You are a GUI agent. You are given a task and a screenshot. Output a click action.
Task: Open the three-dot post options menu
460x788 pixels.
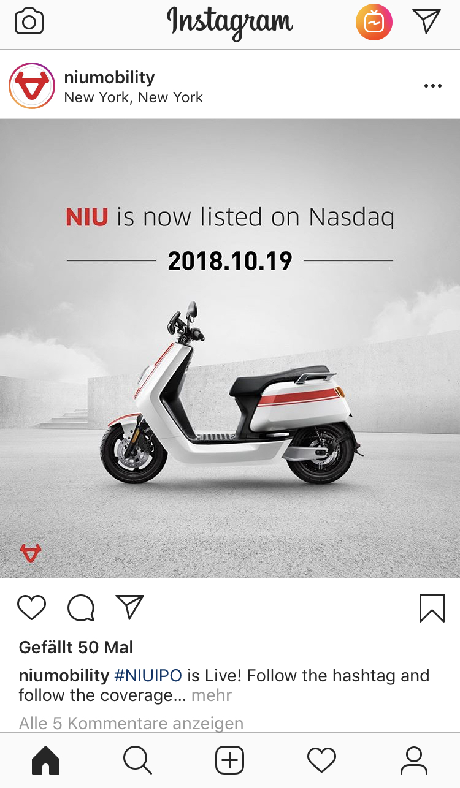click(x=433, y=86)
